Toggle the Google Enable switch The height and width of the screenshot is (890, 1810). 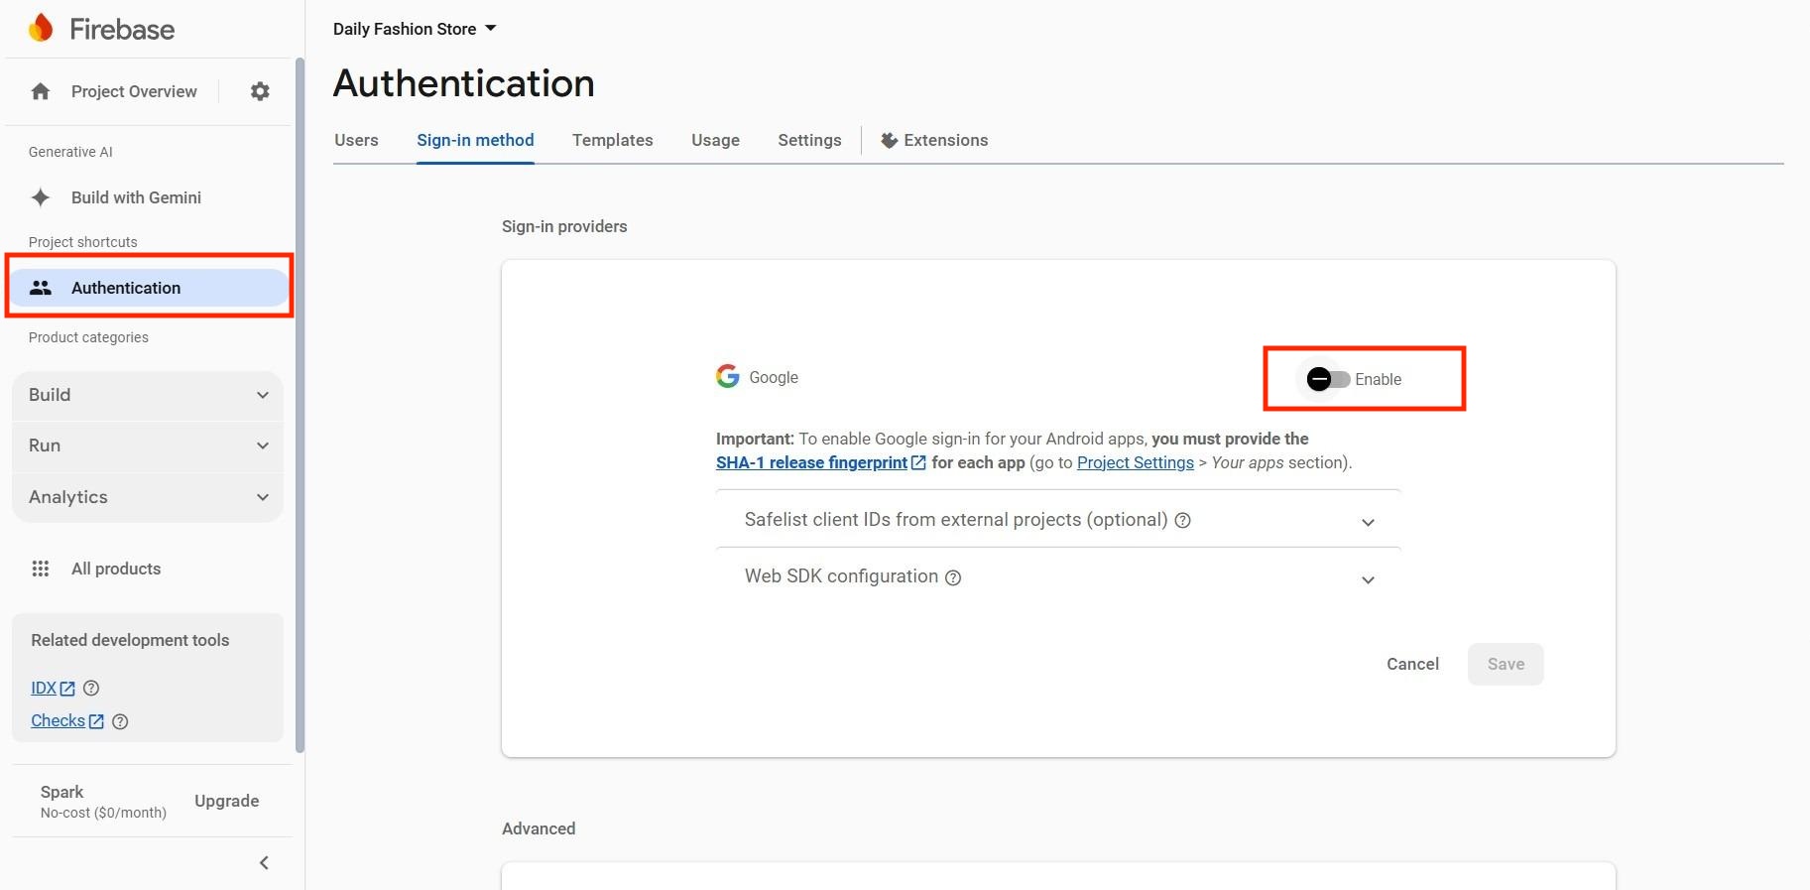(x=1328, y=379)
